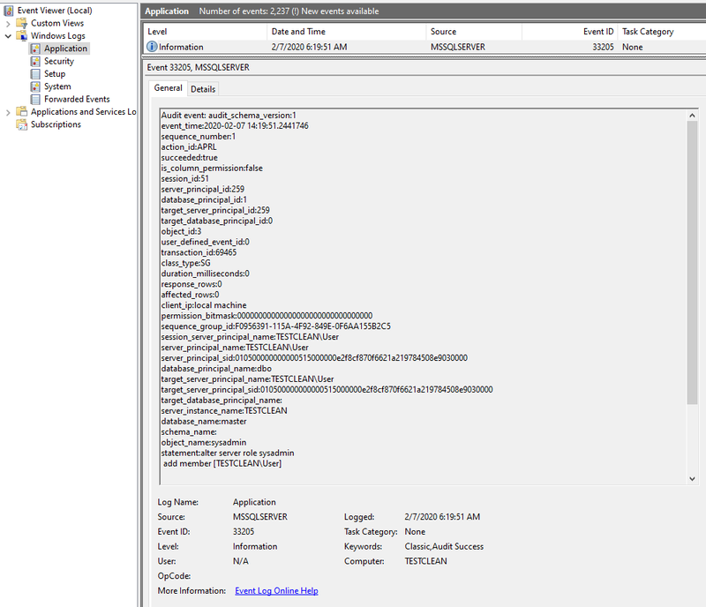Image resolution: width=706 pixels, height=607 pixels.
Task: Click the 'New events available' notice
Action: (x=340, y=11)
